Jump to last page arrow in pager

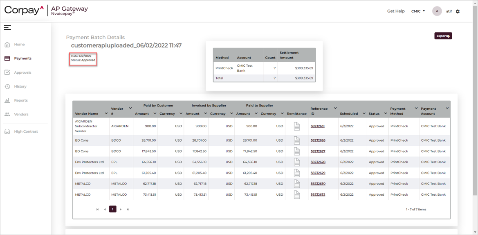128,209
